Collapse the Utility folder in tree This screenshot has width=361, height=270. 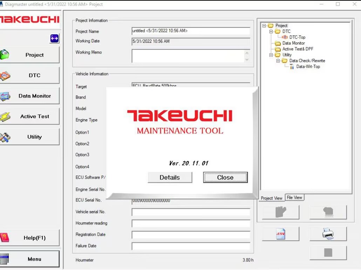271,55
